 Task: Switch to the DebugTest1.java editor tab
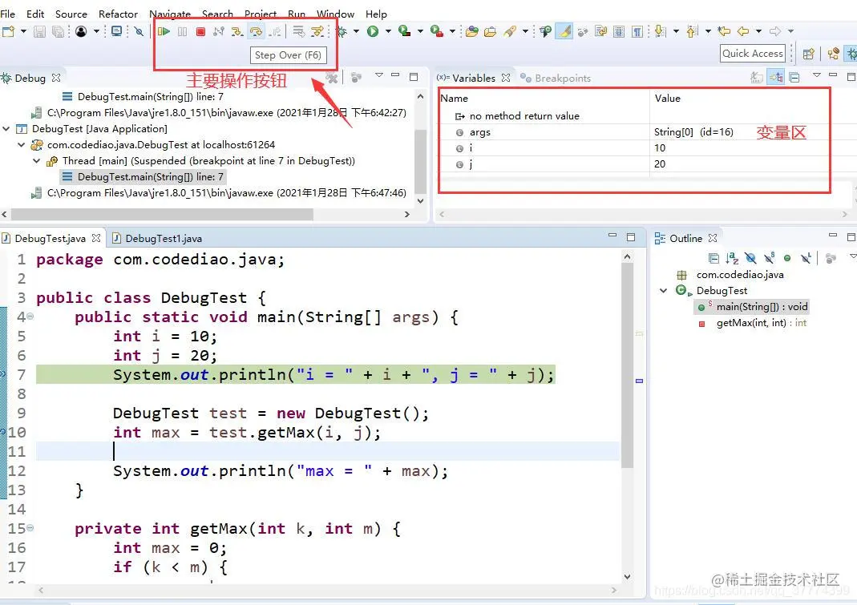point(157,238)
